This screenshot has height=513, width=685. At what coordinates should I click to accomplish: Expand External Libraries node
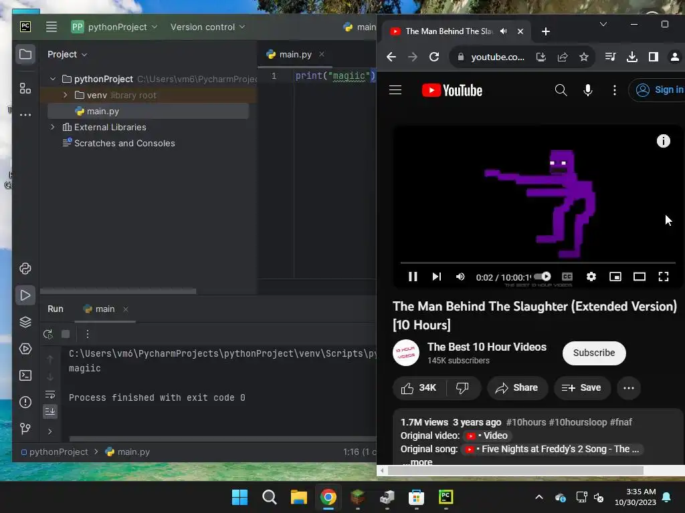(53, 127)
